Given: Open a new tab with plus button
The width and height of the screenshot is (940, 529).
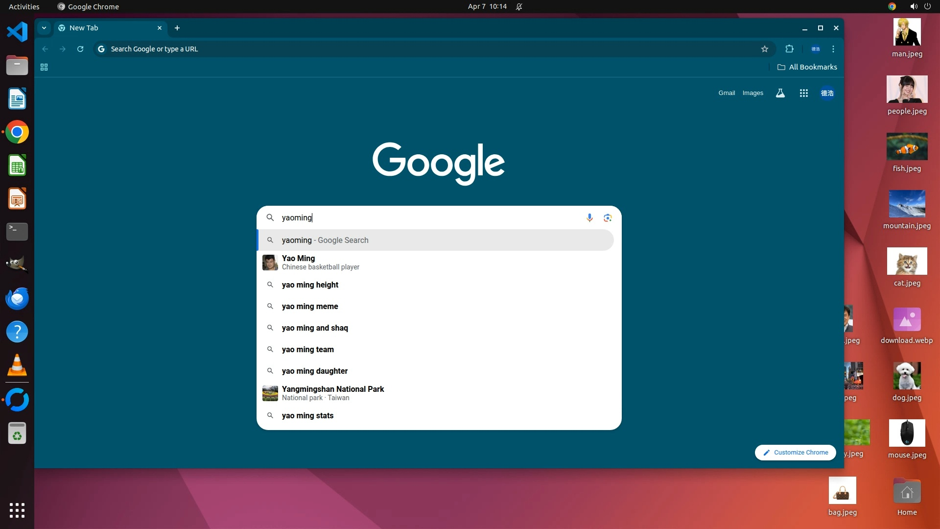Looking at the screenshot, I should tap(177, 28).
